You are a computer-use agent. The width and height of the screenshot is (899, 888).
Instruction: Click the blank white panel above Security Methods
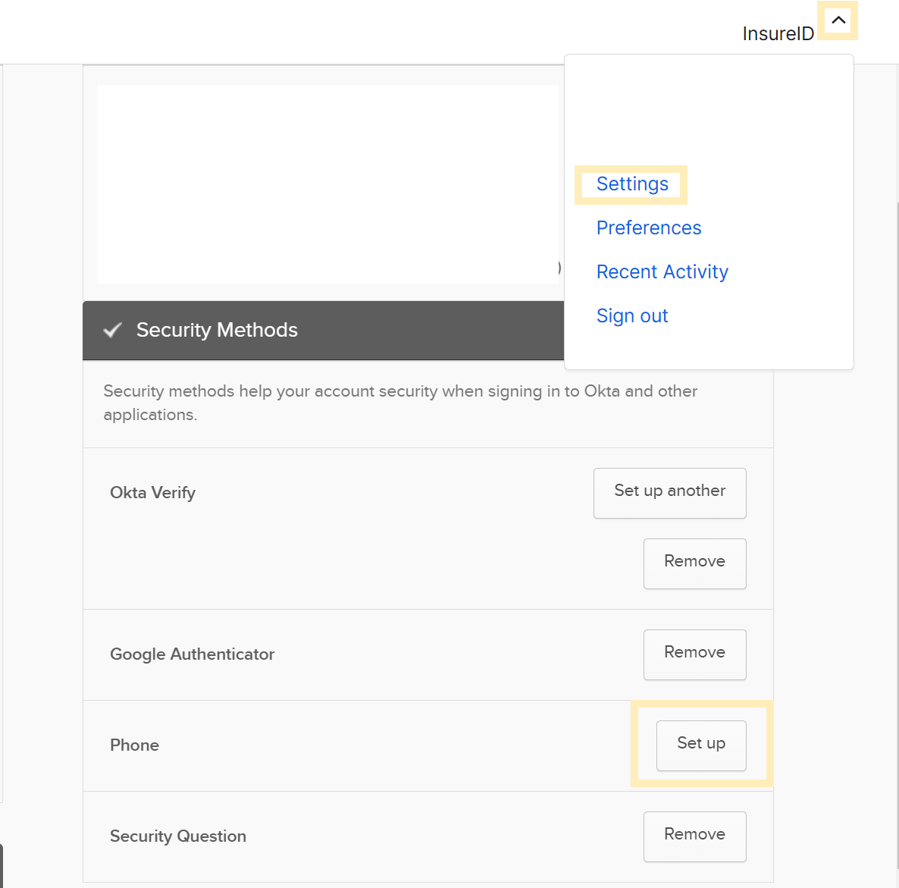tap(327, 184)
